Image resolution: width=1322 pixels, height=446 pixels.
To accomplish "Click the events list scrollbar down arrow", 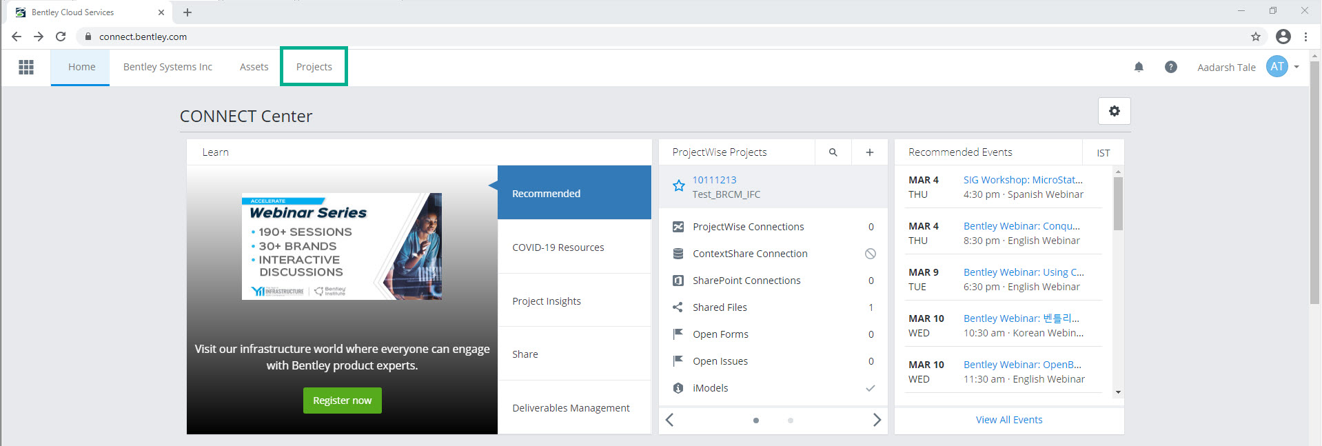I will [x=1118, y=392].
